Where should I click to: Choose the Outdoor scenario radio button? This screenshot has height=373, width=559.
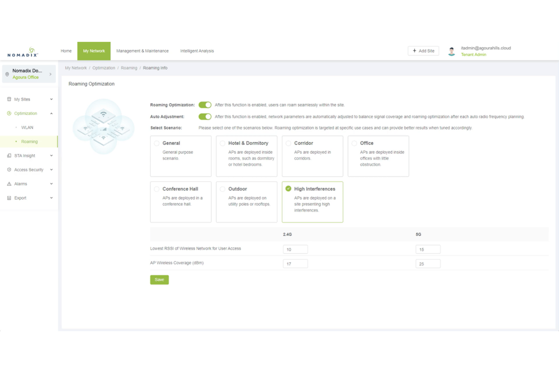[x=222, y=189]
